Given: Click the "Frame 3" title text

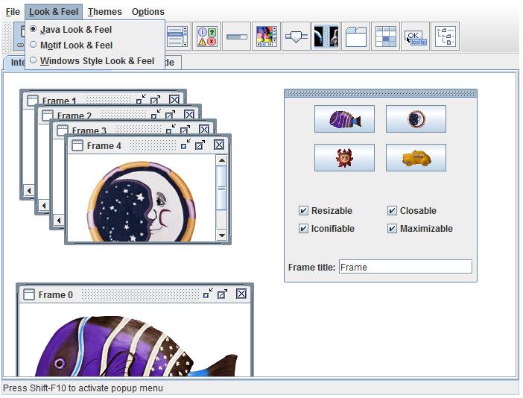Looking at the screenshot, I should pos(89,130).
